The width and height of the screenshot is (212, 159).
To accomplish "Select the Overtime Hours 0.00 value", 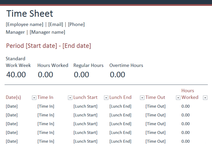I will (118, 75).
